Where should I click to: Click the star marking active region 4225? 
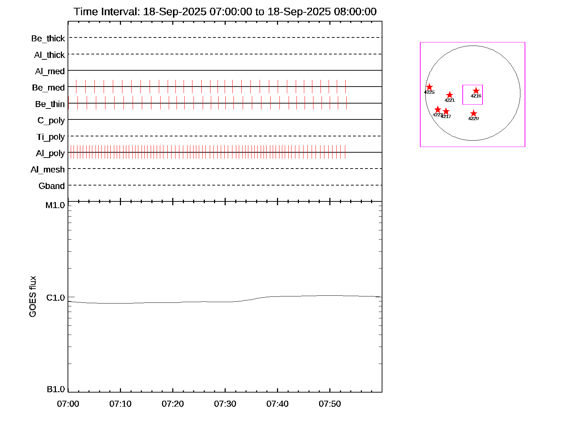coord(429,87)
